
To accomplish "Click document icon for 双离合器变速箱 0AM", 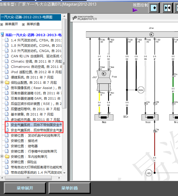I will tap(7, 98).
